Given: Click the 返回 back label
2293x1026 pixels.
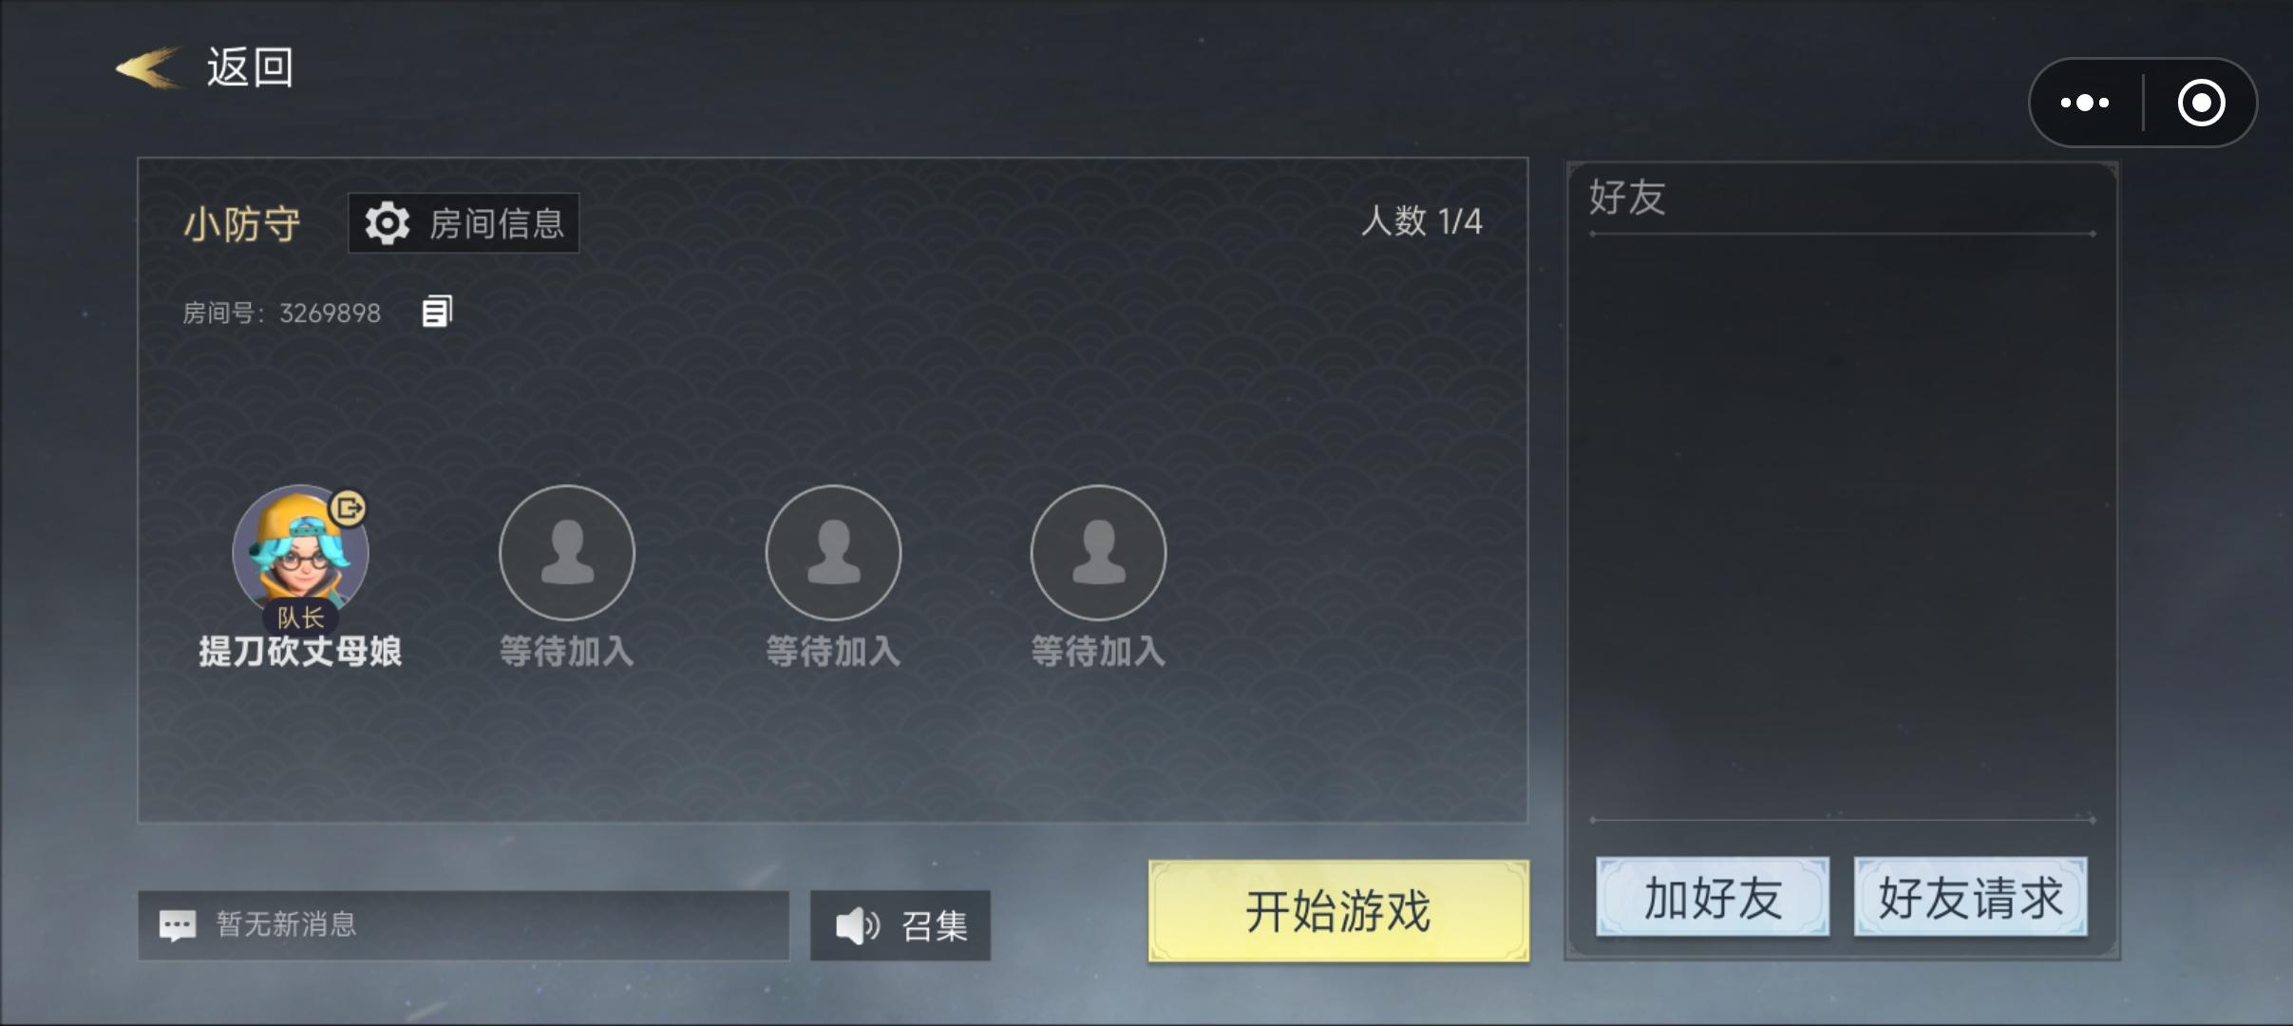Looking at the screenshot, I should tap(251, 67).
